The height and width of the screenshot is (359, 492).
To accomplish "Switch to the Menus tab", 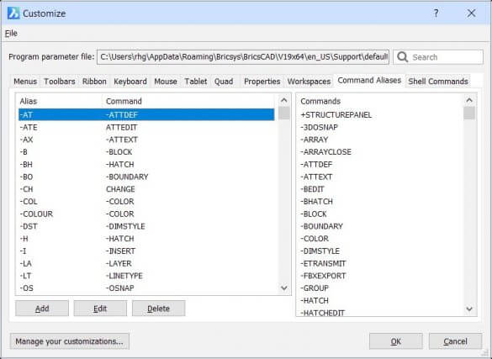I will 25,82.
